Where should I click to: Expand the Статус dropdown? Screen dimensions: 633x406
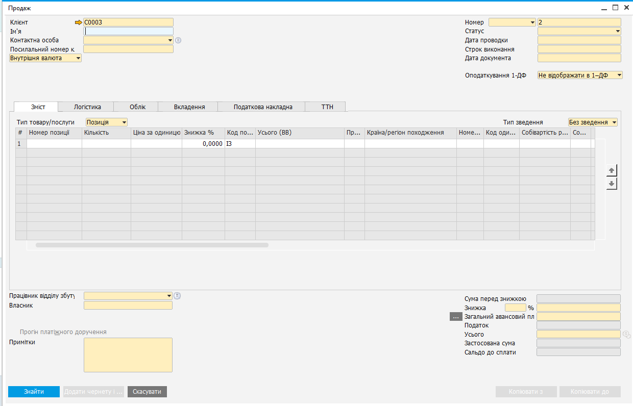tap(618, 31)
